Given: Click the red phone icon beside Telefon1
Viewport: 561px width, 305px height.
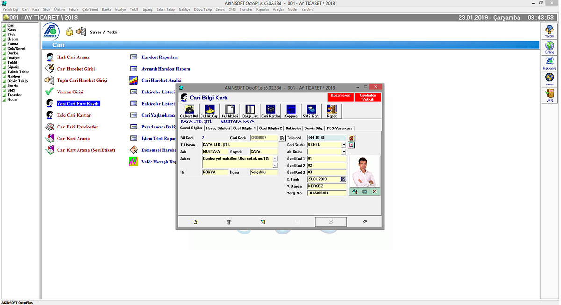Looking at the screenshot, I should [x=352, y=138].
